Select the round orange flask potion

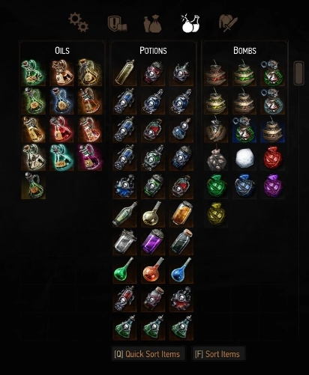153,269
